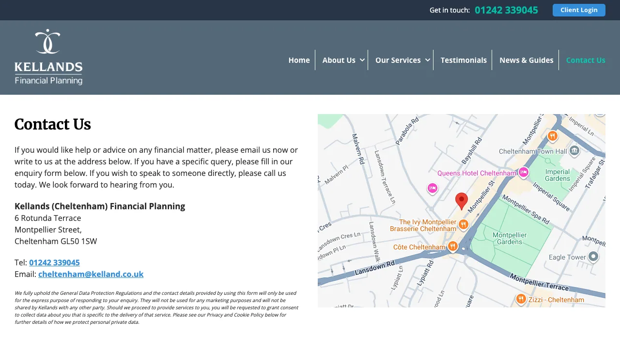Select the Home menu item

coord(299,60)
